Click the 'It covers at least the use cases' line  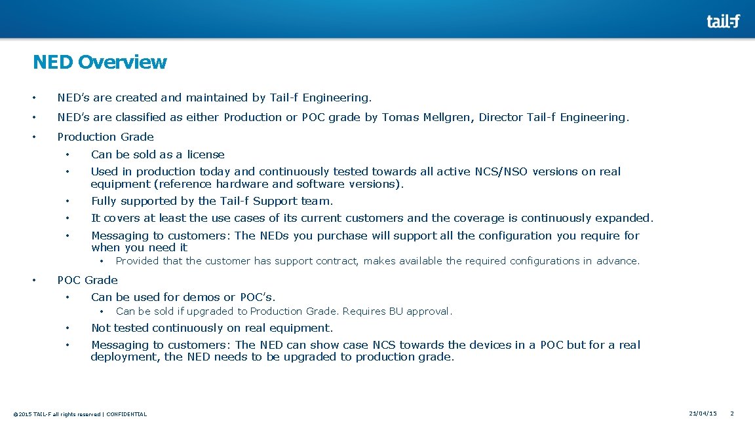(372, 219)
